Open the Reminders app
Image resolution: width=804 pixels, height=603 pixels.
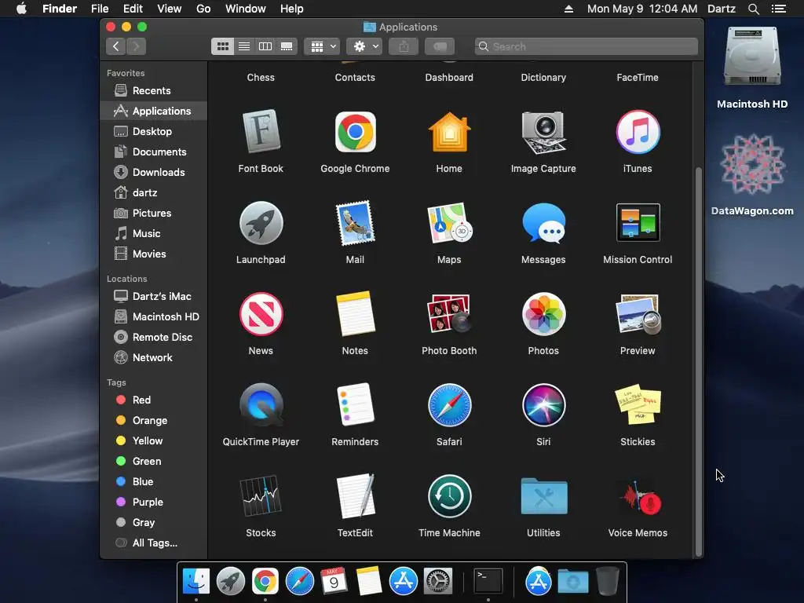pyautogui.click(x=356, y=404)
